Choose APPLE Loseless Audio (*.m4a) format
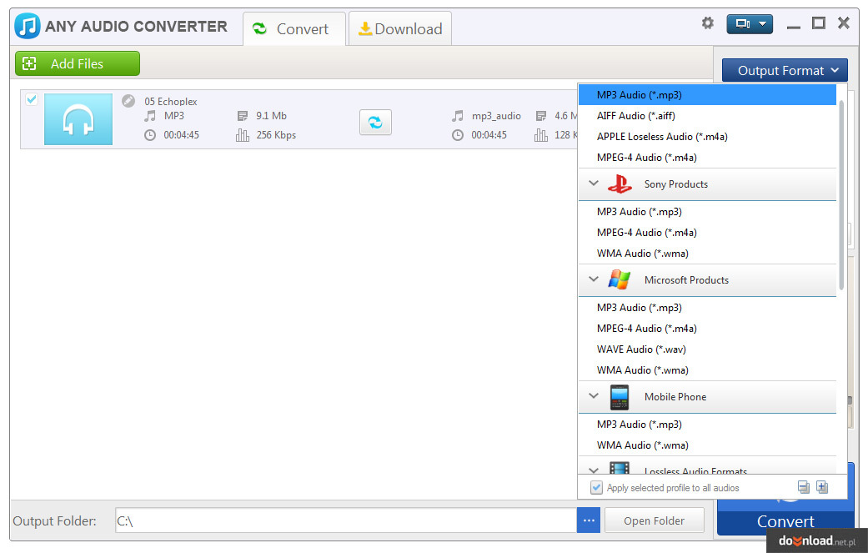Screen dimensions: 868x553 tap(707, 137)
